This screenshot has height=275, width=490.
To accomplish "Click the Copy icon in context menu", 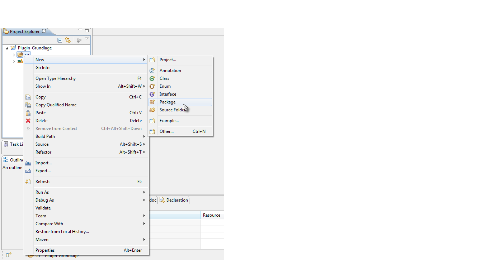I will 28,97.
